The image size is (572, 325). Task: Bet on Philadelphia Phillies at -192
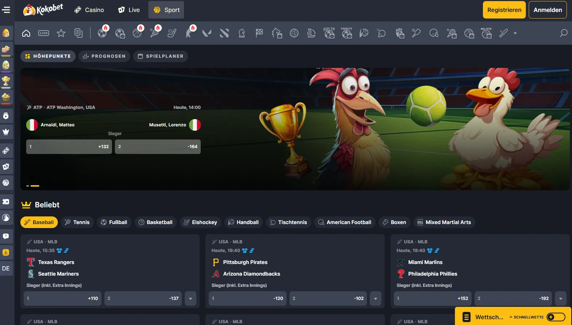click(x=513, y=298)
